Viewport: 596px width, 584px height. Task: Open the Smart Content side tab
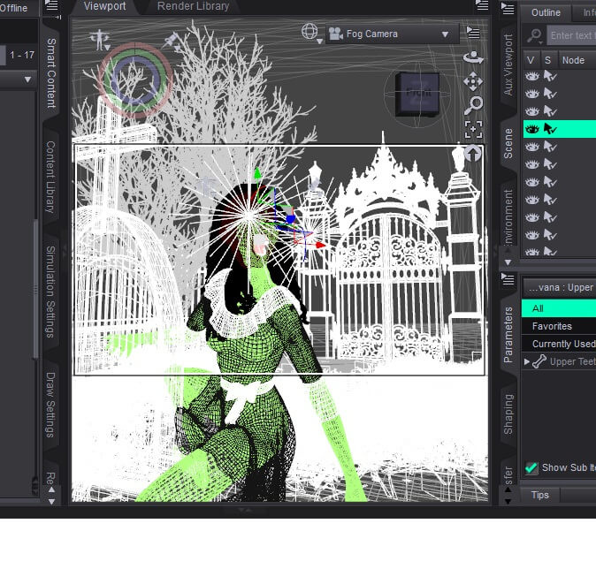(51, 73)
